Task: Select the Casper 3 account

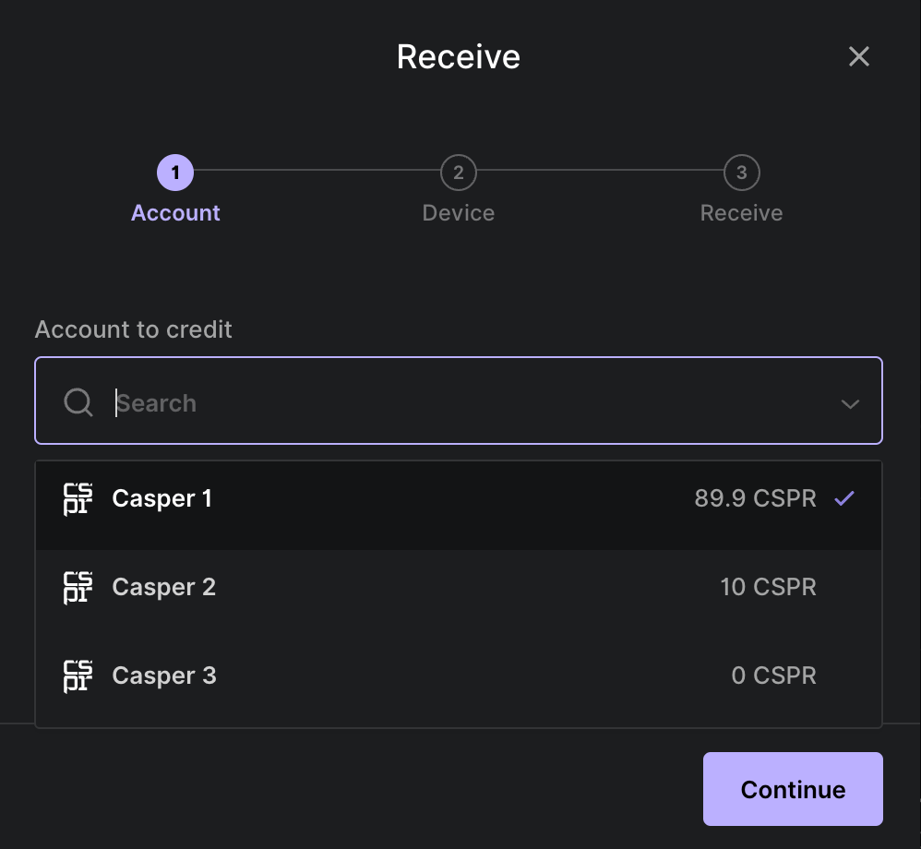Action: coord(459,676)
